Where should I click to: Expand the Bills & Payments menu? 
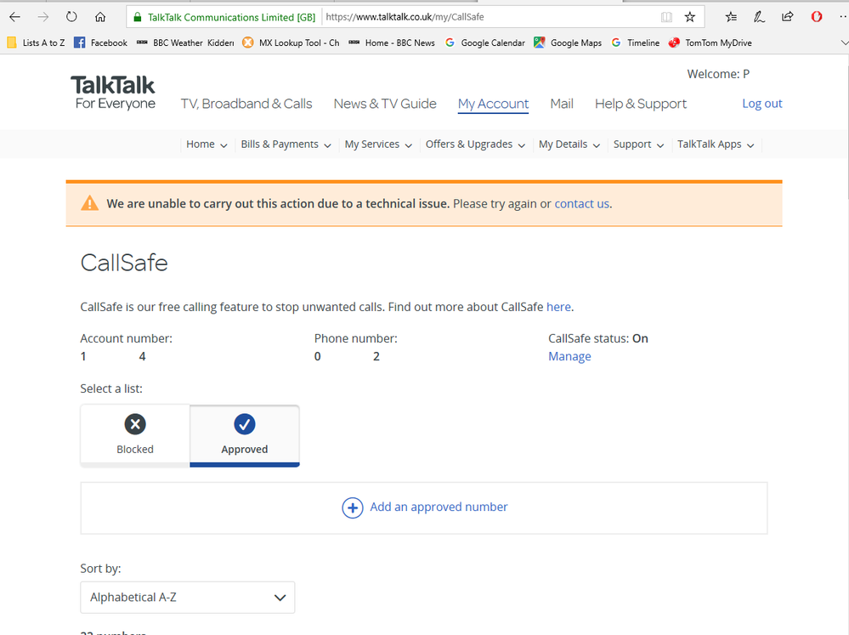click(286, 145)
